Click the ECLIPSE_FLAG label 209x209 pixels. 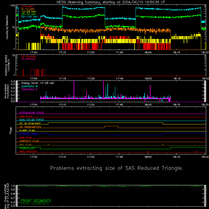click(x=28, y=134)
